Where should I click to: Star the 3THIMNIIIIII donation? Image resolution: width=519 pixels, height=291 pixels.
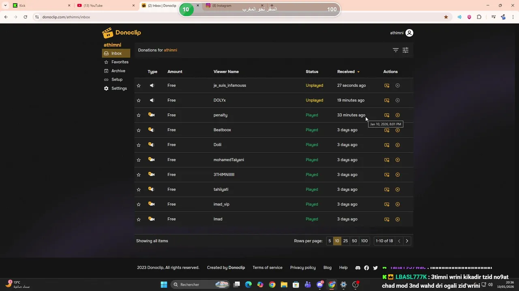(x=139, y=175)
